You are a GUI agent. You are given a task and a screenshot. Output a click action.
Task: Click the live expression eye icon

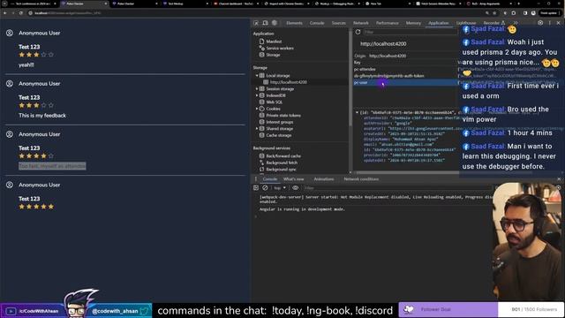[x=295, y=188]
